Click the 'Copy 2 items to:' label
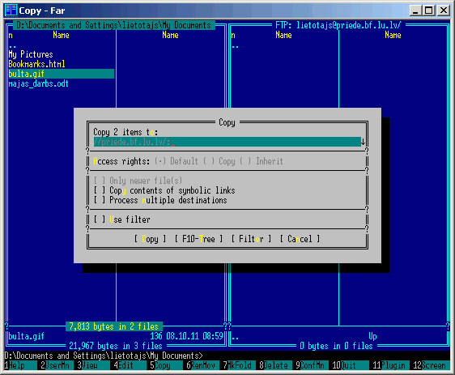This screenshot has width=455, height=375. [x=125, y=132]
